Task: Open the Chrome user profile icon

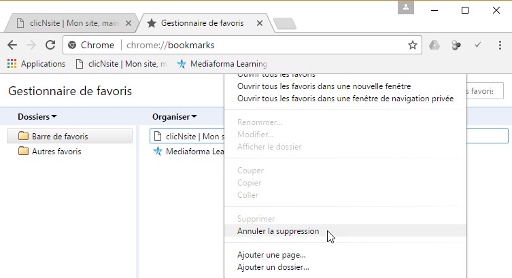Action: [x=406, y=7]
